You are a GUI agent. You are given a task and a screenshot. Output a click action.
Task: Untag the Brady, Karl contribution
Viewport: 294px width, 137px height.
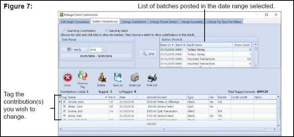(x=64, y=116)
